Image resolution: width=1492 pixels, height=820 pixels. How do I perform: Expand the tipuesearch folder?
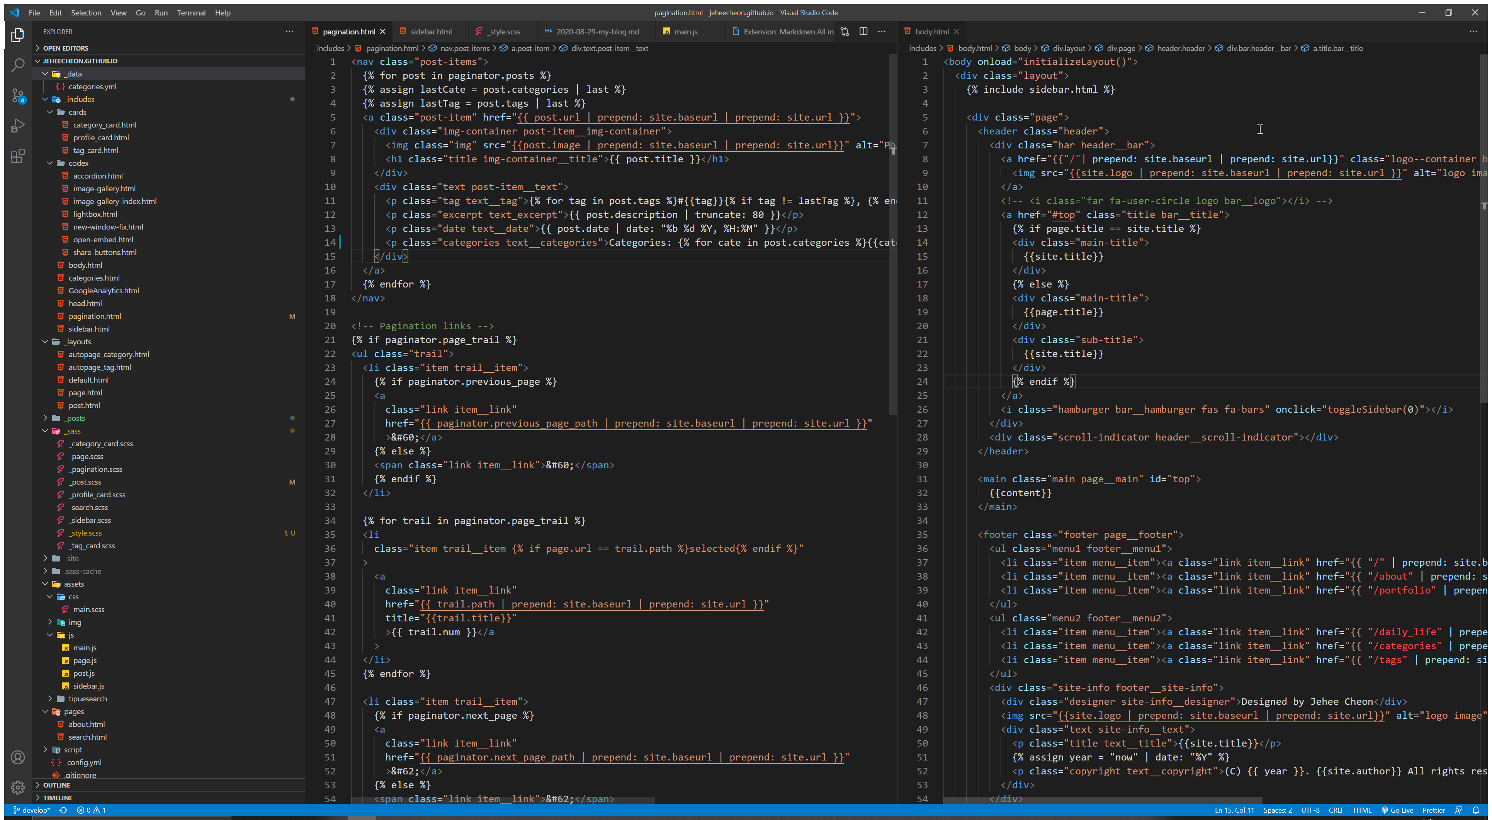point(50,698)
